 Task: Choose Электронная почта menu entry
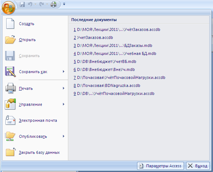(35, 120)
